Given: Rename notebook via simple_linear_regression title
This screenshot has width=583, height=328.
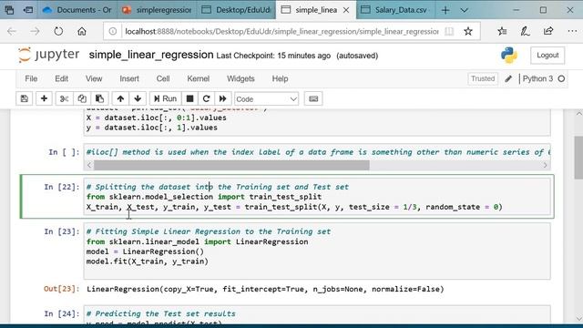Looking at the screenshot, I should pyautogui.click(x=151, y=55).
